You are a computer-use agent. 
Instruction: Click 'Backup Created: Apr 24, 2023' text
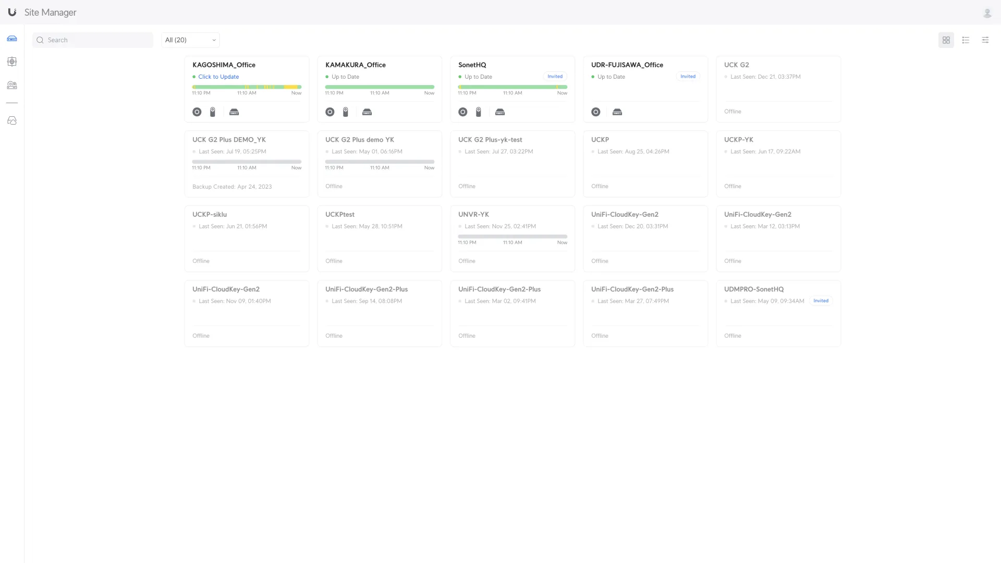232,187
